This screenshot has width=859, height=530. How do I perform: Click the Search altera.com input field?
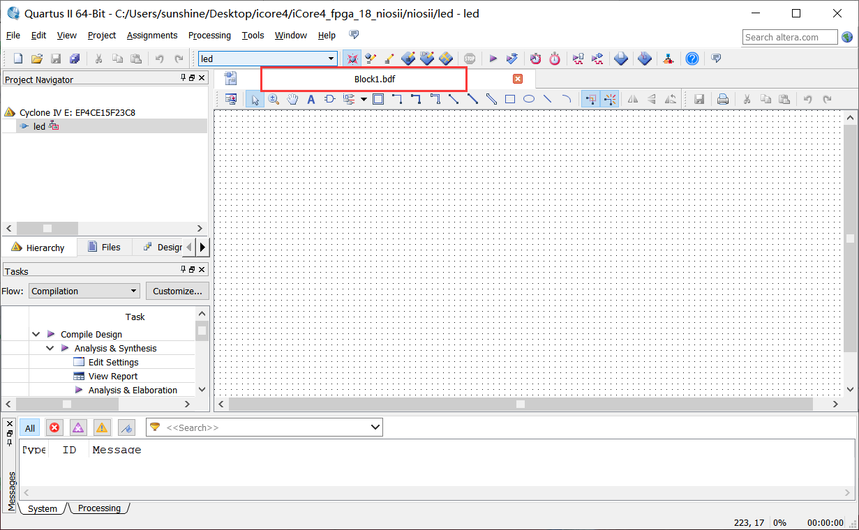(x=789, y=37)
